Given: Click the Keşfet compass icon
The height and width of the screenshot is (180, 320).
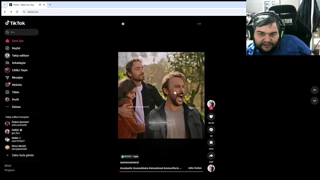Looking at the screenshot, I should [7, 48].
